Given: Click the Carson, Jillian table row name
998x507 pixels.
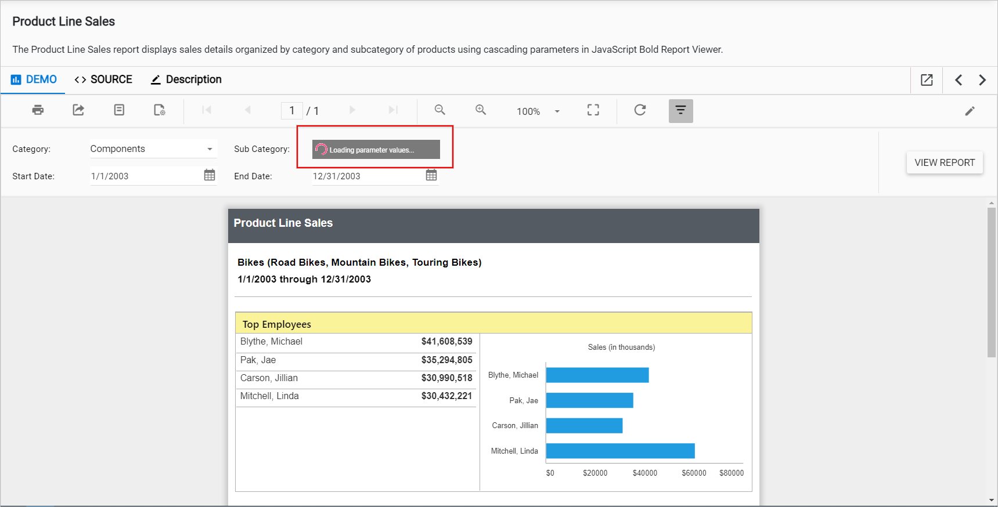Looking at the screenshot, I should click(269, 378).
